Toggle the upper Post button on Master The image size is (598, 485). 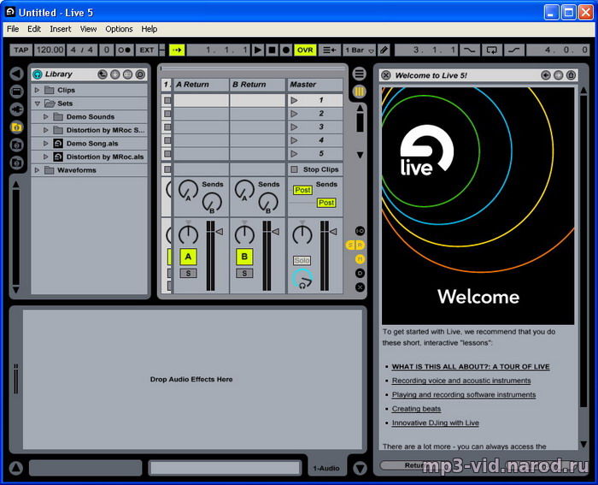click(302, 190)
